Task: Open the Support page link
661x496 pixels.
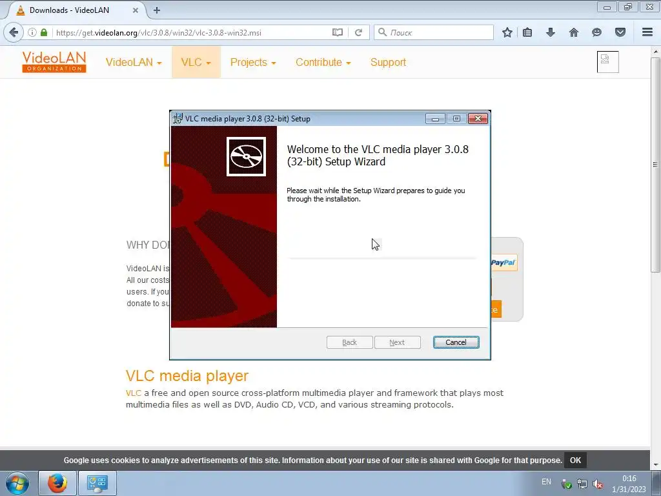Action: (388, 63)
